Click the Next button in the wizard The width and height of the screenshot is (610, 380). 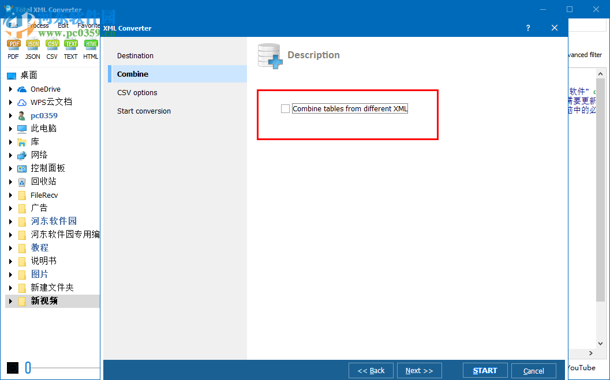419,370
